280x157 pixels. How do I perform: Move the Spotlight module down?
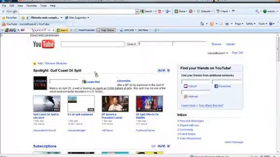tap(163, 71)
